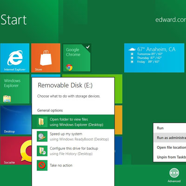Image resolution: width=186 pixels, height=186 pixels.
Task: Open the Desktop tile
Action: [16, 120]
